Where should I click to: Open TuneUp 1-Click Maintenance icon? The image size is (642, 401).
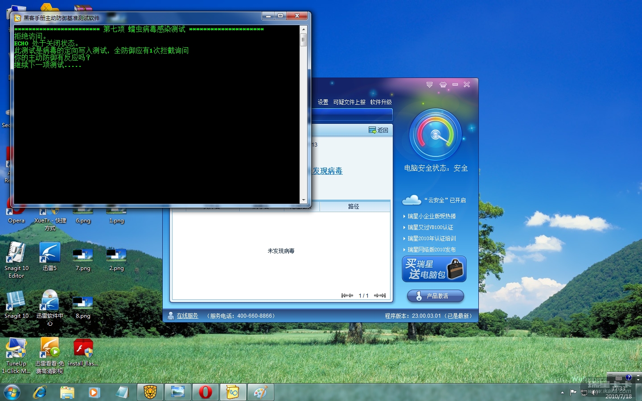(16, 356)
